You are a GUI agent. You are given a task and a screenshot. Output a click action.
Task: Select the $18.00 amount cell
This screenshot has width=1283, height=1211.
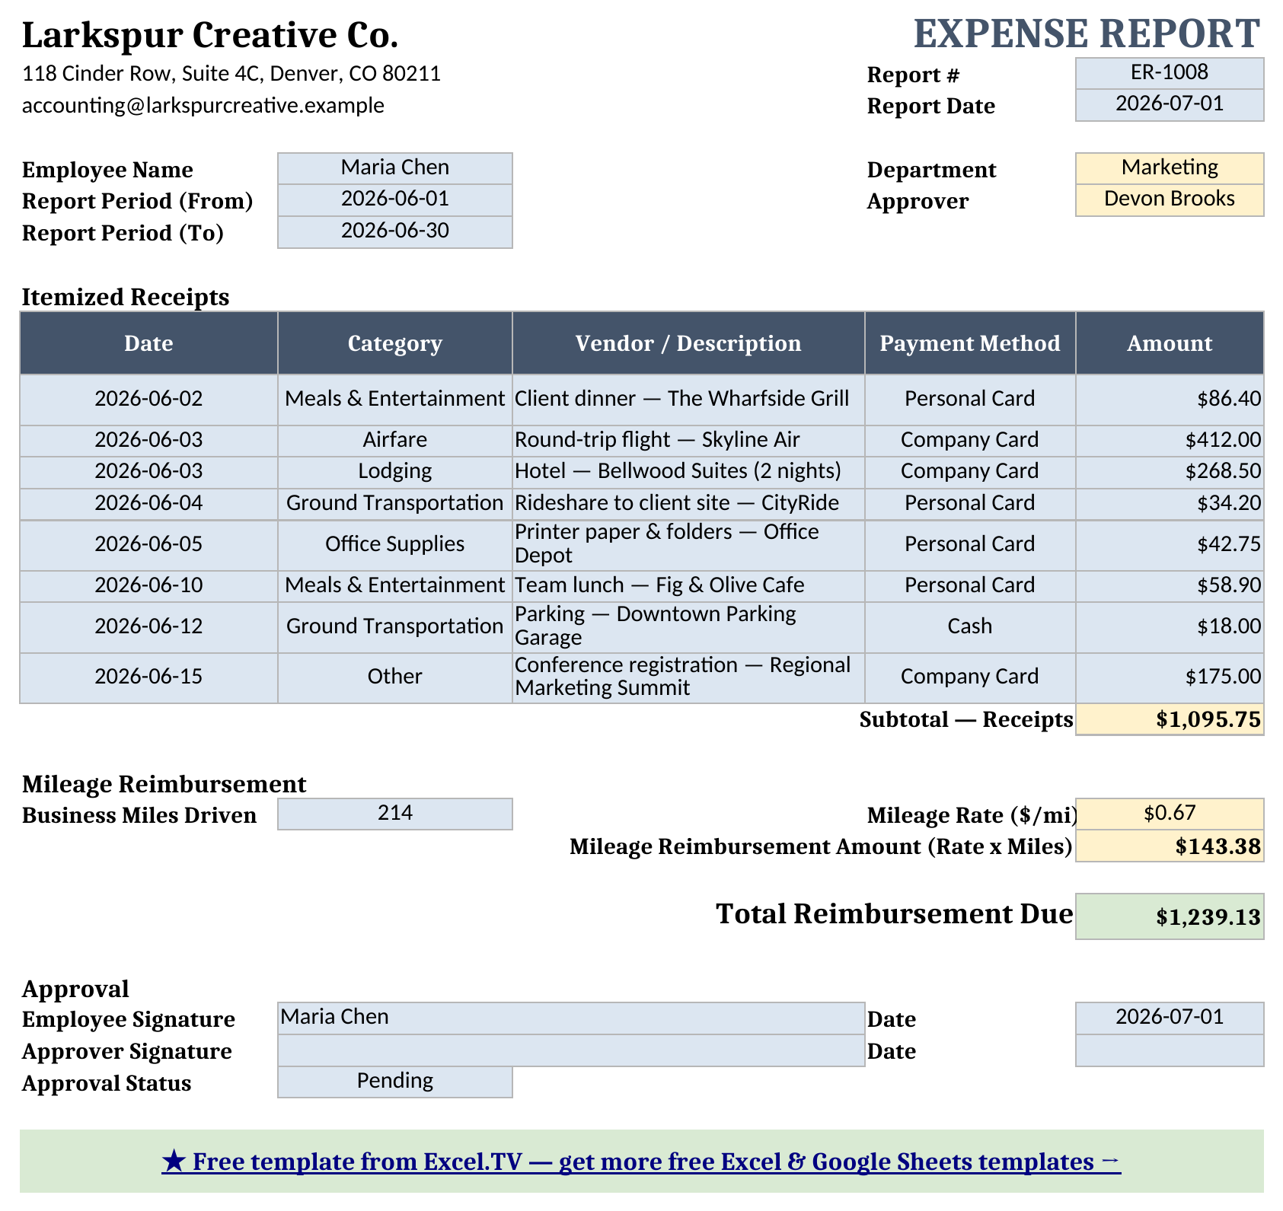tap(1170, 627)
